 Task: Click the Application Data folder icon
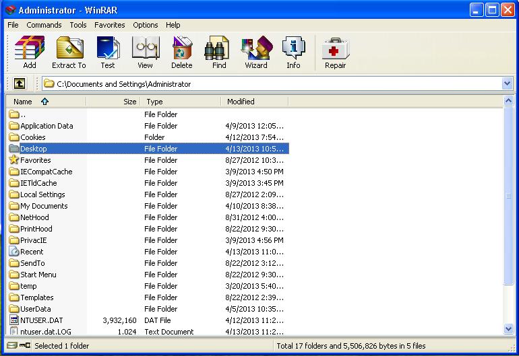14,126
